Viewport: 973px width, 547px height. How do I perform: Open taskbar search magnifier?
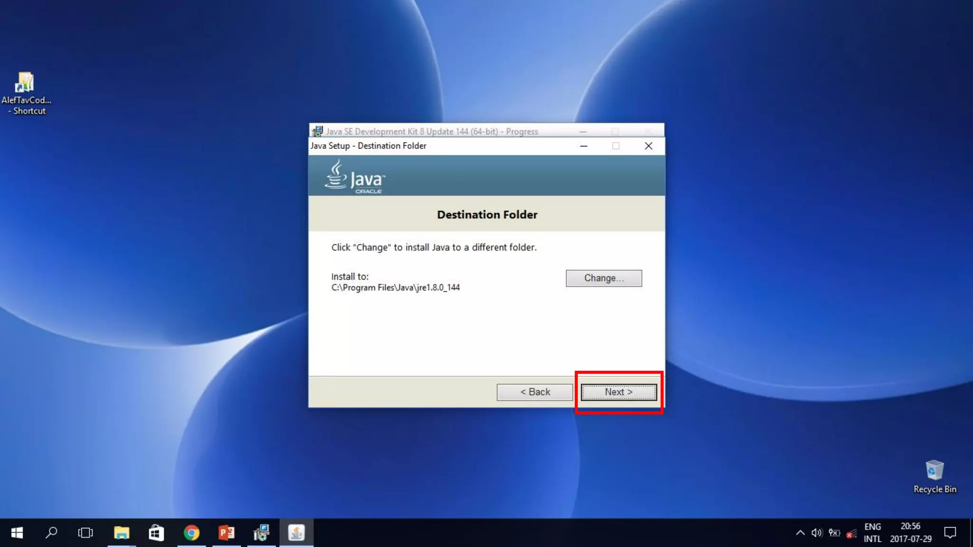[51, 533]
